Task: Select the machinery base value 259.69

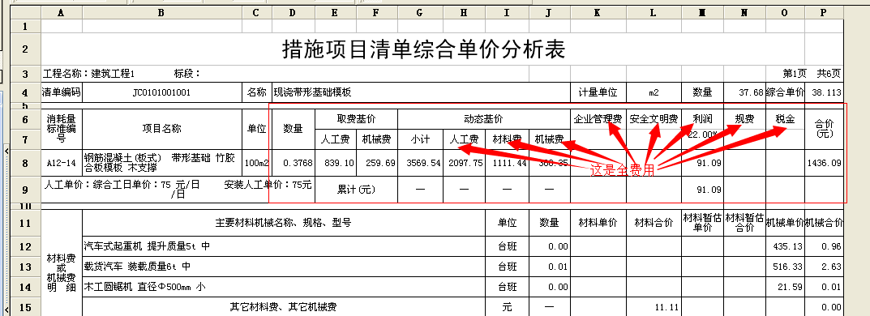Action: 377,163
